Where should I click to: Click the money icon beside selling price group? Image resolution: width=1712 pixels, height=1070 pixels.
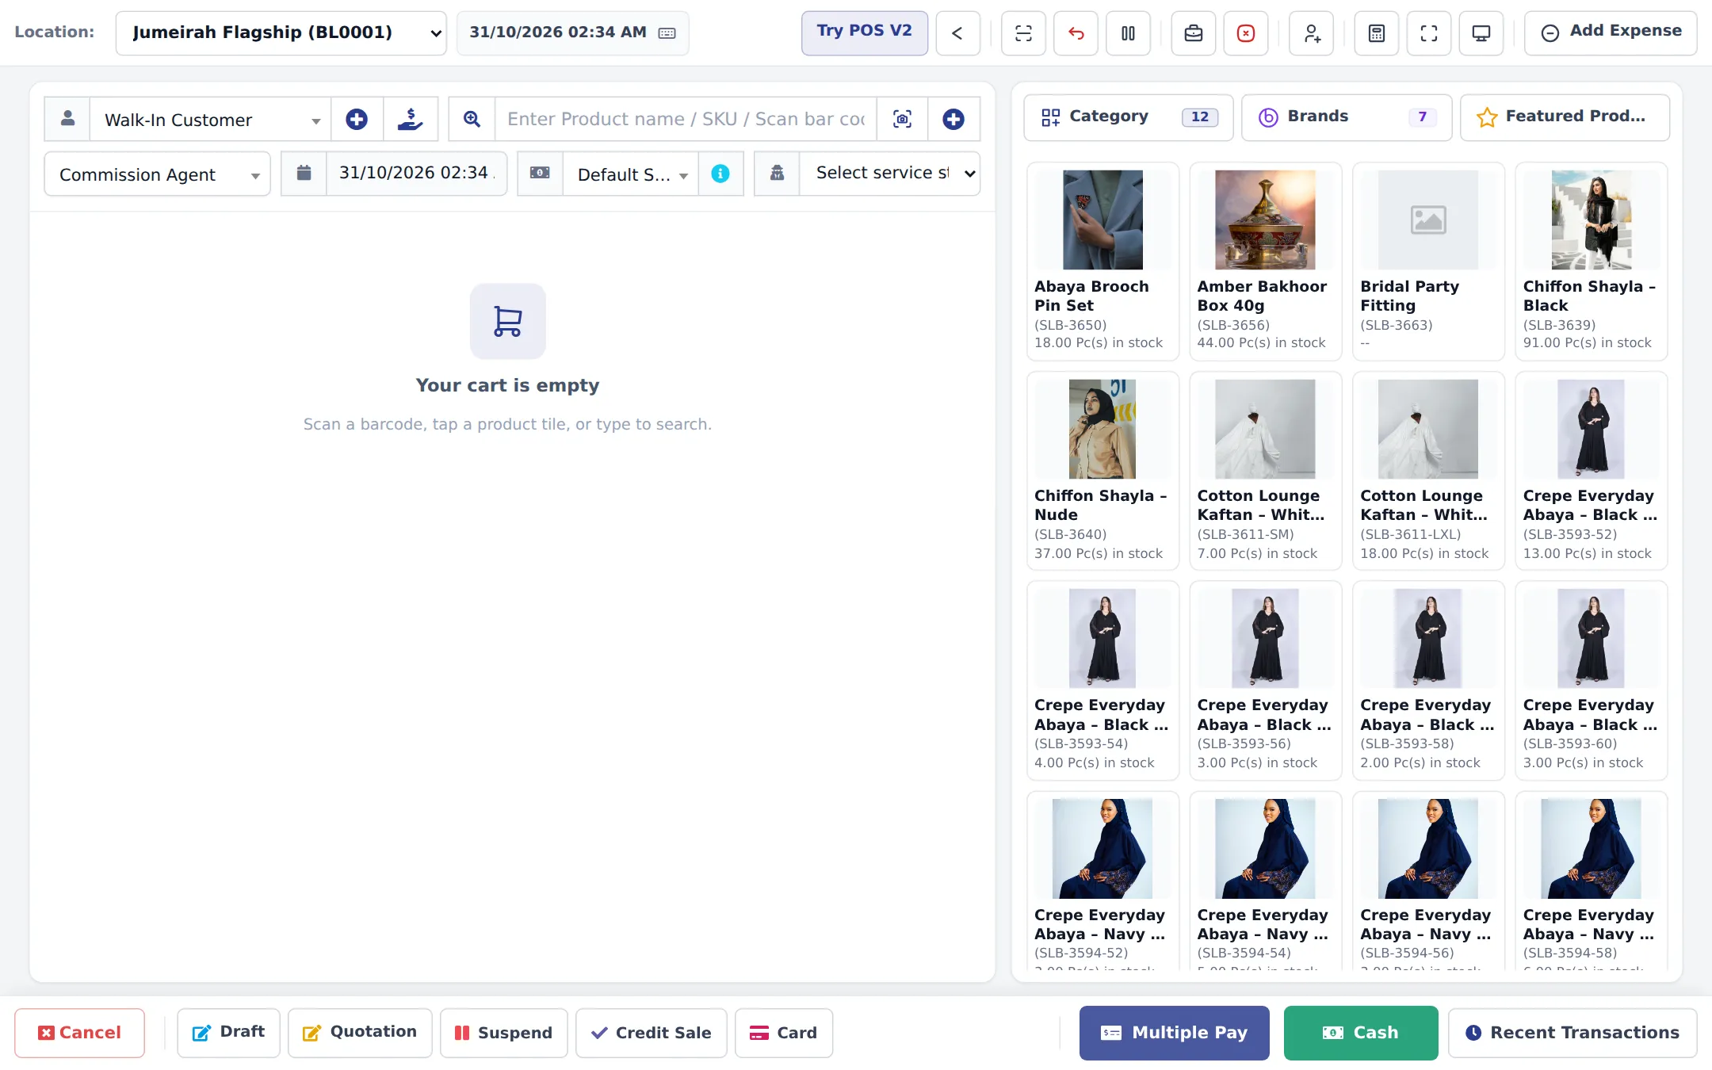click(540, 174)
